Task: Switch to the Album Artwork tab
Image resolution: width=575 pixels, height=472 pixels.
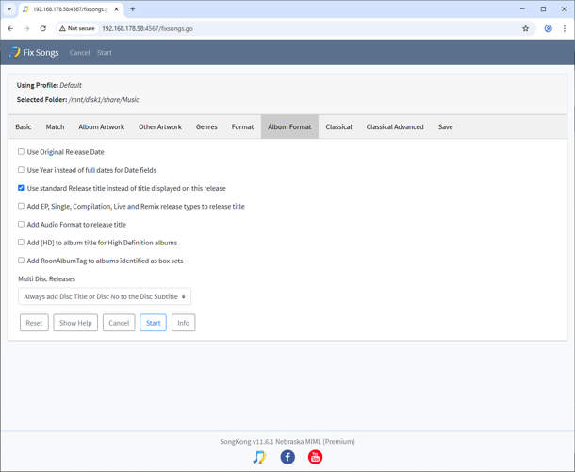Action: pyautogui.click(x=102, y=126)
